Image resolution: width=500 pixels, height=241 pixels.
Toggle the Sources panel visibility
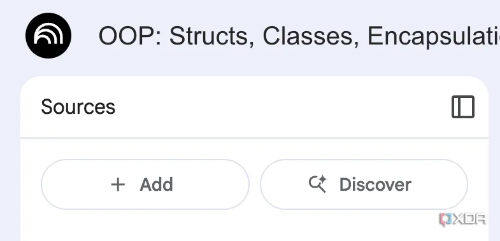coord(463,107)
